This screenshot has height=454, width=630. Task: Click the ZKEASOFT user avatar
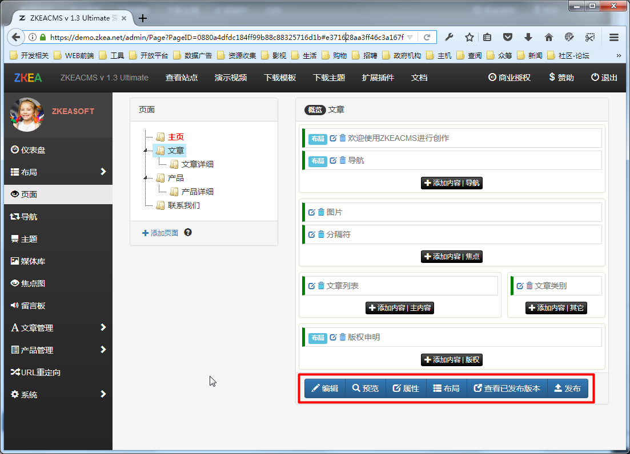point(27,115)
